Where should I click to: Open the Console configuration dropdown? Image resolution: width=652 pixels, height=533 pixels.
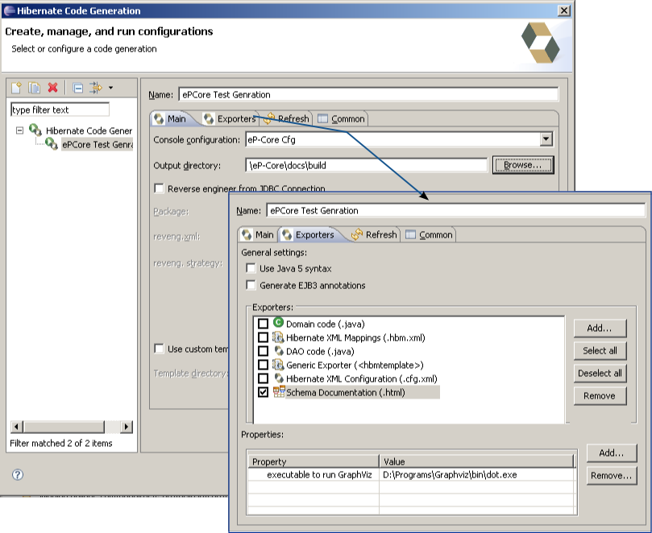pos(546,139)
